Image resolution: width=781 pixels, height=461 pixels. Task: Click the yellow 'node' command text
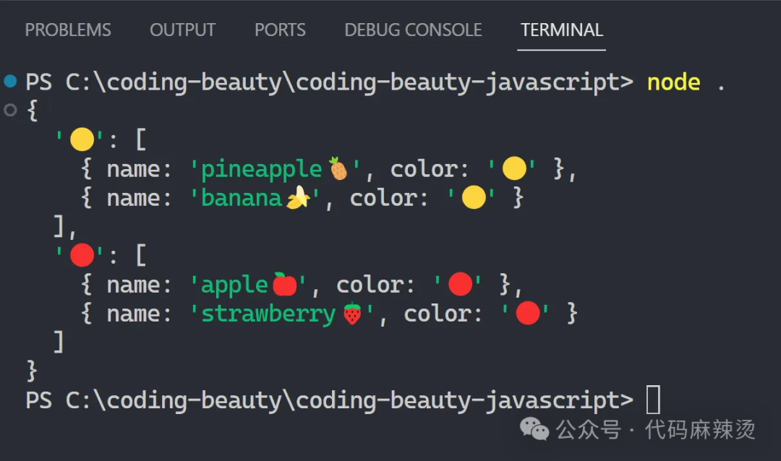tap(673, 82)
